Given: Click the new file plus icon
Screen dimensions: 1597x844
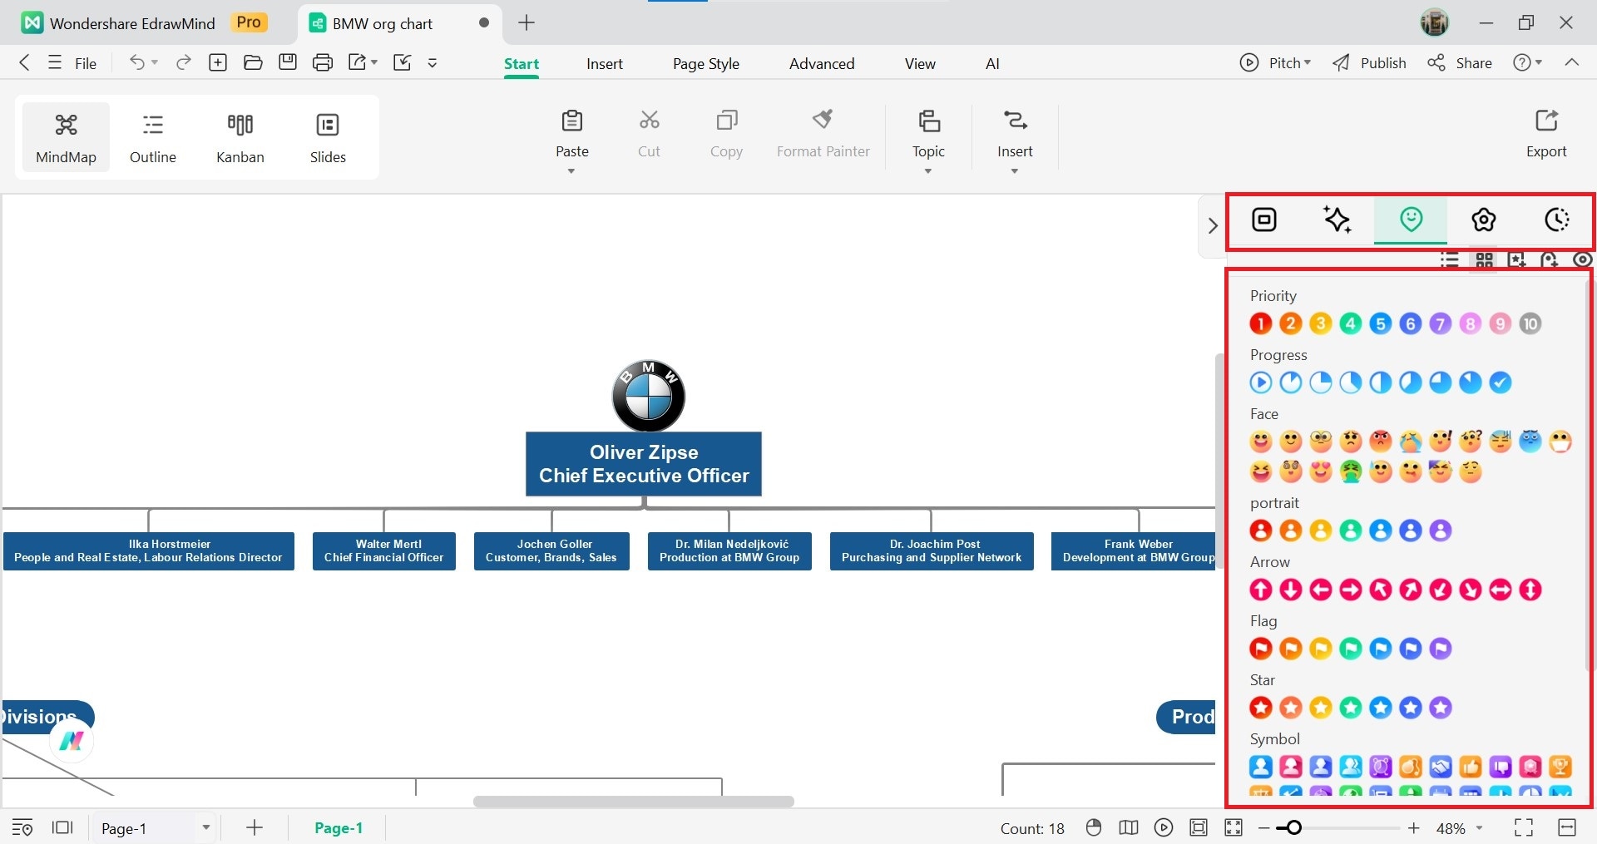Looking at the screenshot, I should click(x=218, y=62).
